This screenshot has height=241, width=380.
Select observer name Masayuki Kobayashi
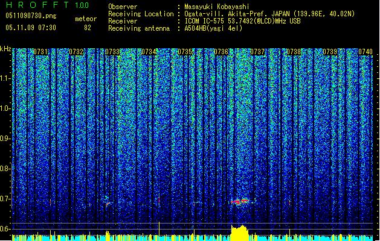point(217,7)
